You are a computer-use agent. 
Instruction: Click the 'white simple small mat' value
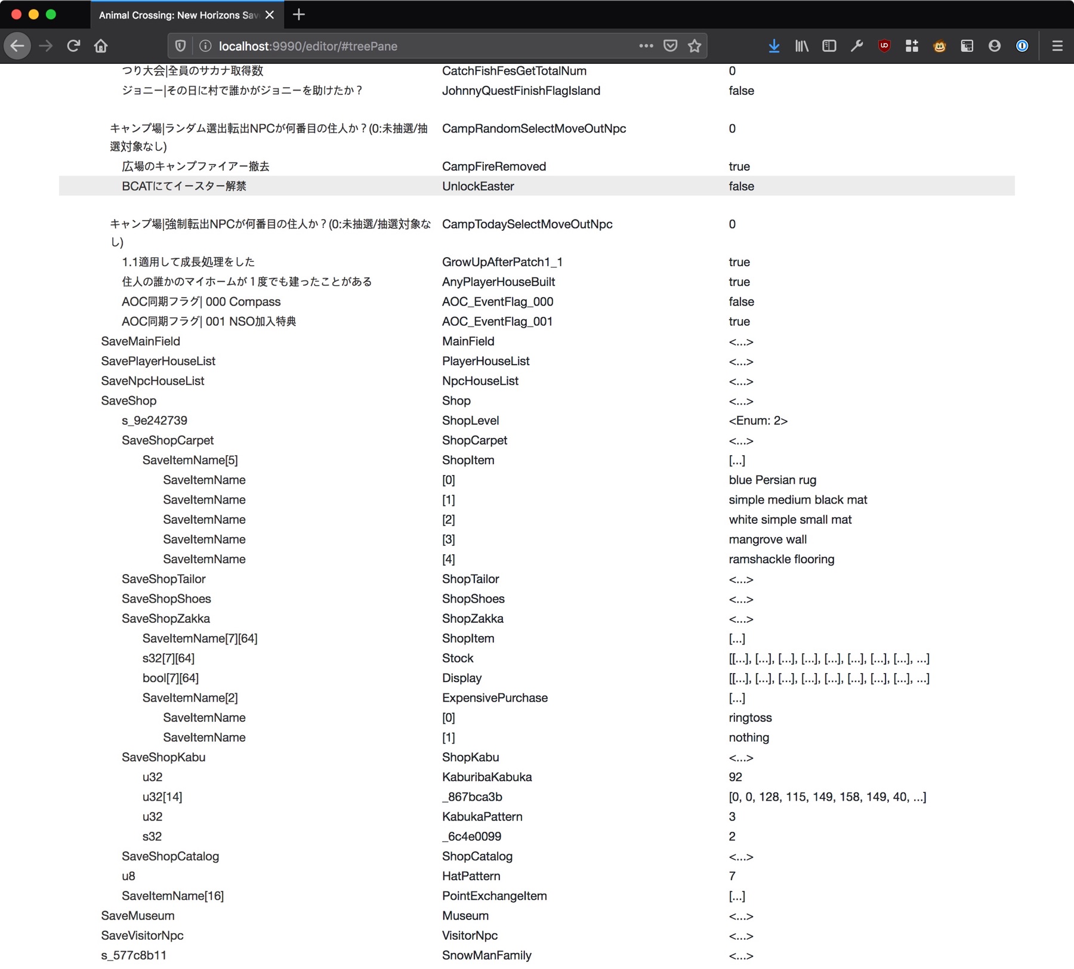click(790, 520)
